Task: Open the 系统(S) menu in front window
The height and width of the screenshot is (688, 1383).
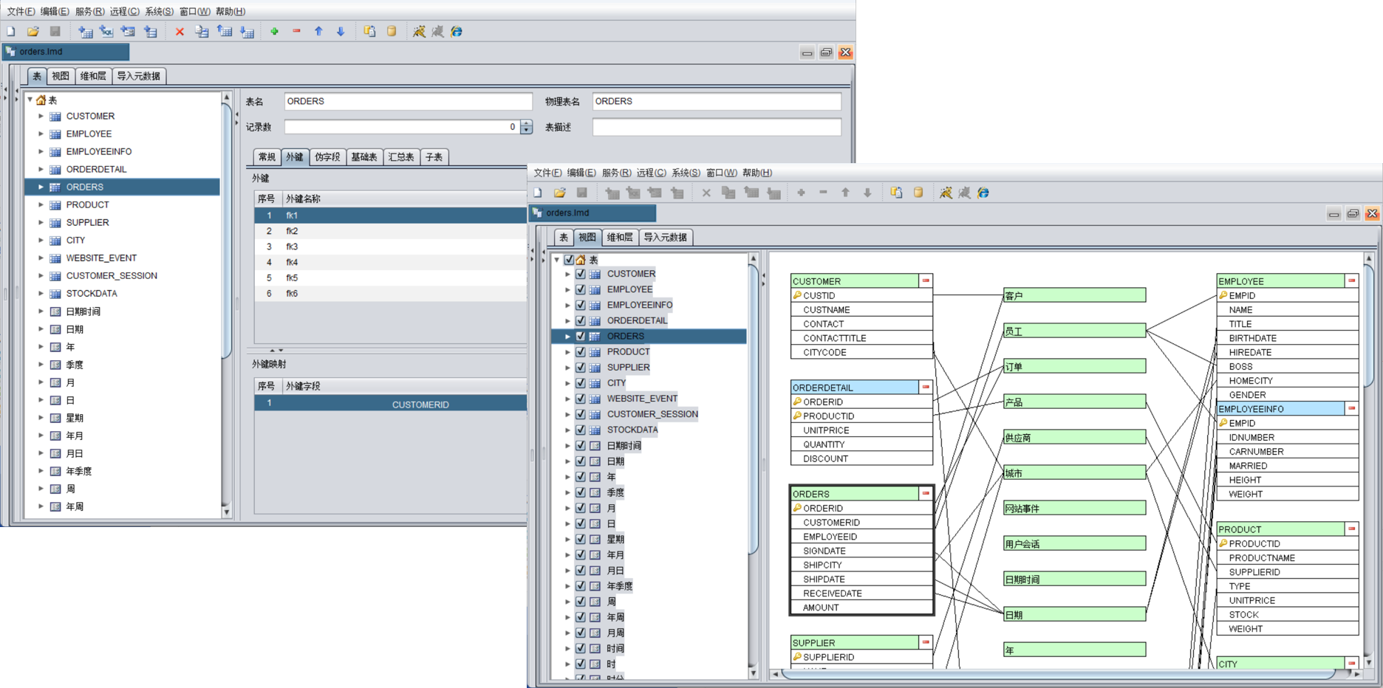Action: click(x=686, y=173)
